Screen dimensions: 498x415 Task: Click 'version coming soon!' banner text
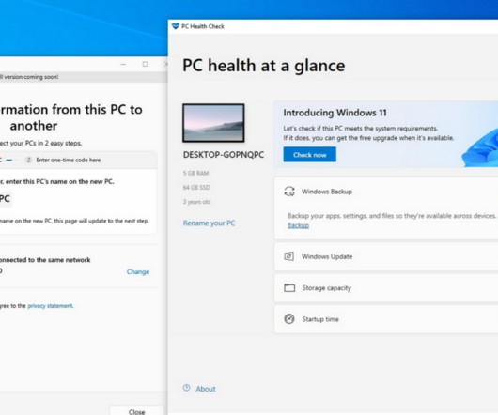(x=31, y=77)
